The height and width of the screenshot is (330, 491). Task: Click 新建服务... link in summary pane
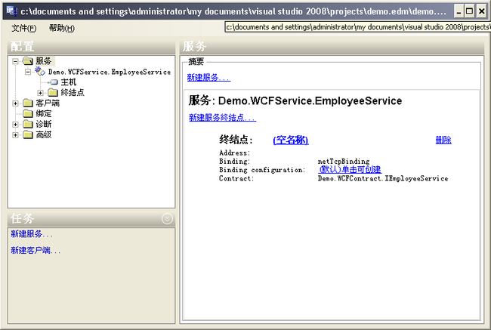[208, 77]
